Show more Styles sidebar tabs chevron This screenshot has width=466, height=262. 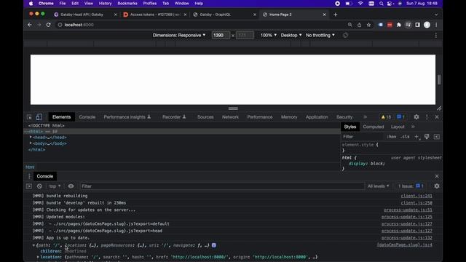[x=413, y=127]
